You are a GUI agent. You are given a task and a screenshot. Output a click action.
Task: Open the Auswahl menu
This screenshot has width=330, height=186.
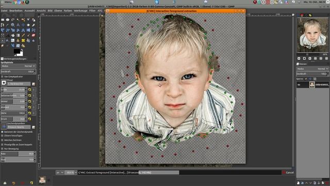pos(29,10)
